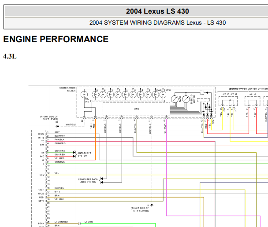Click the II ground symbol above lower shift lever note
This screenshot has height=227, width=268.
152,205
